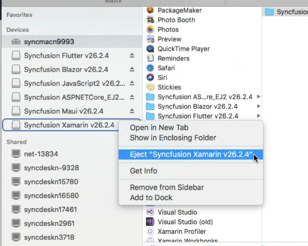Select the Syncfusion Blazor v26.2.4 folder
The height and width of the screenshot is (246, 308).
click(x=202, y=106)
